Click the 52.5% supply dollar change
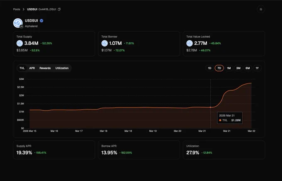Viewport: 282px width, 181px height. pos(35,50)
